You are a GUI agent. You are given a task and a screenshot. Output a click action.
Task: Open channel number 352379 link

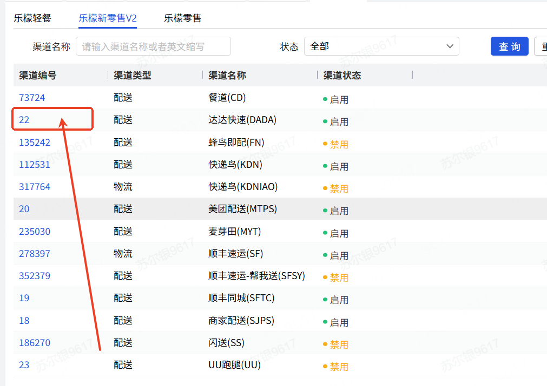pos(35,276)
